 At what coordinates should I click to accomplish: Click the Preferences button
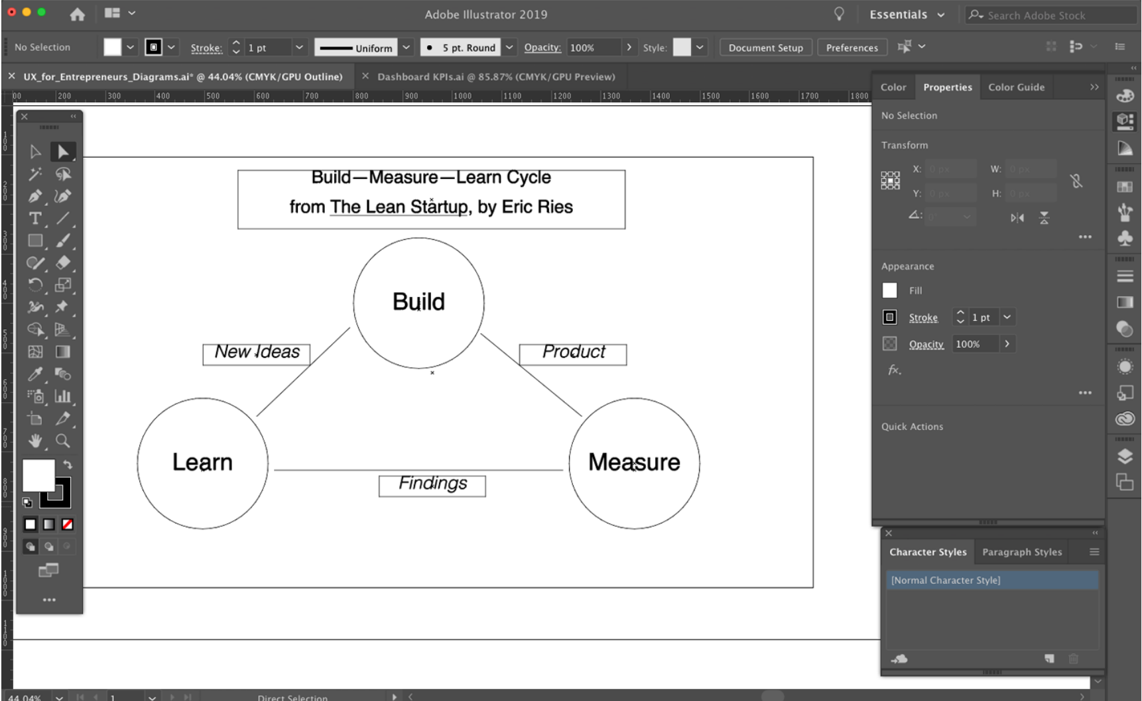click(852, 48)
